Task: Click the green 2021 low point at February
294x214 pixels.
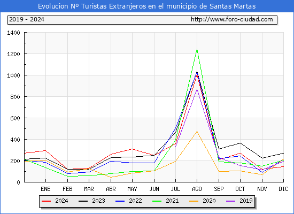Action: (67, 176)
